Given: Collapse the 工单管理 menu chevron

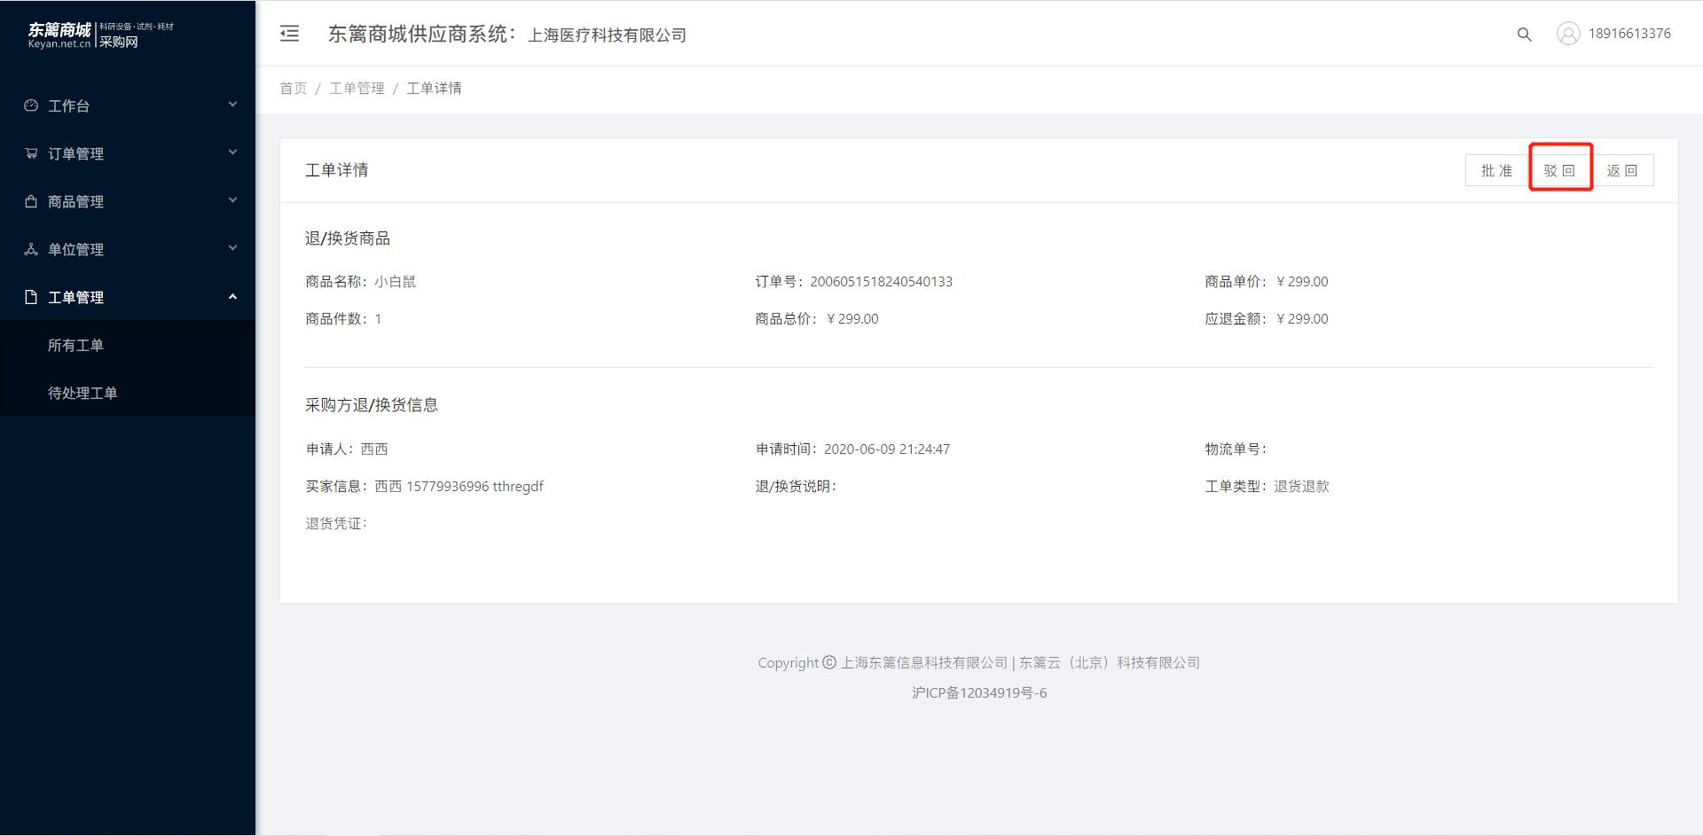Looking at the screenshot, I should click(232, 296).
